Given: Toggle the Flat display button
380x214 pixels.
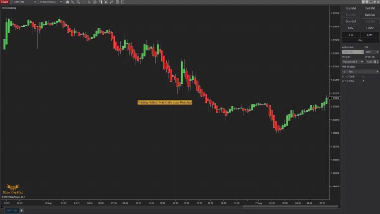Looking at the screenshot, I should click(x=351, y=35).
